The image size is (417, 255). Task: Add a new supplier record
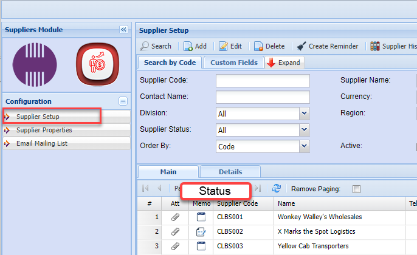(x=195, y=46)
